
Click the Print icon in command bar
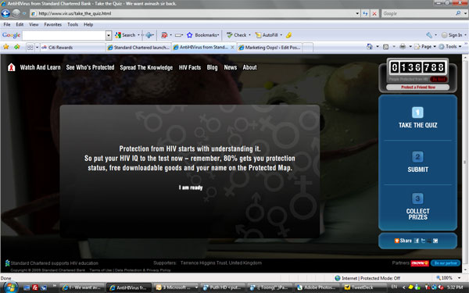[x=403, y=46]
